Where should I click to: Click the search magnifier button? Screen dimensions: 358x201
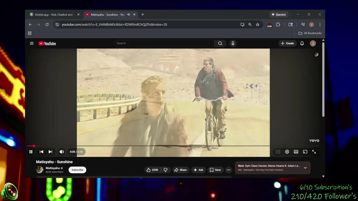(x=220, y=43)
